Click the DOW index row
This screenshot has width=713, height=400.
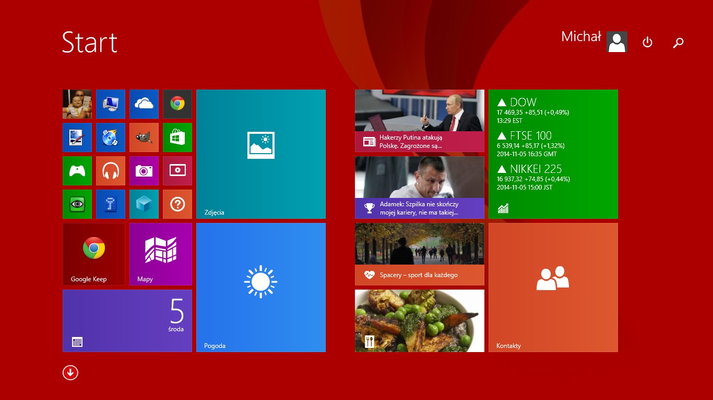533,111
